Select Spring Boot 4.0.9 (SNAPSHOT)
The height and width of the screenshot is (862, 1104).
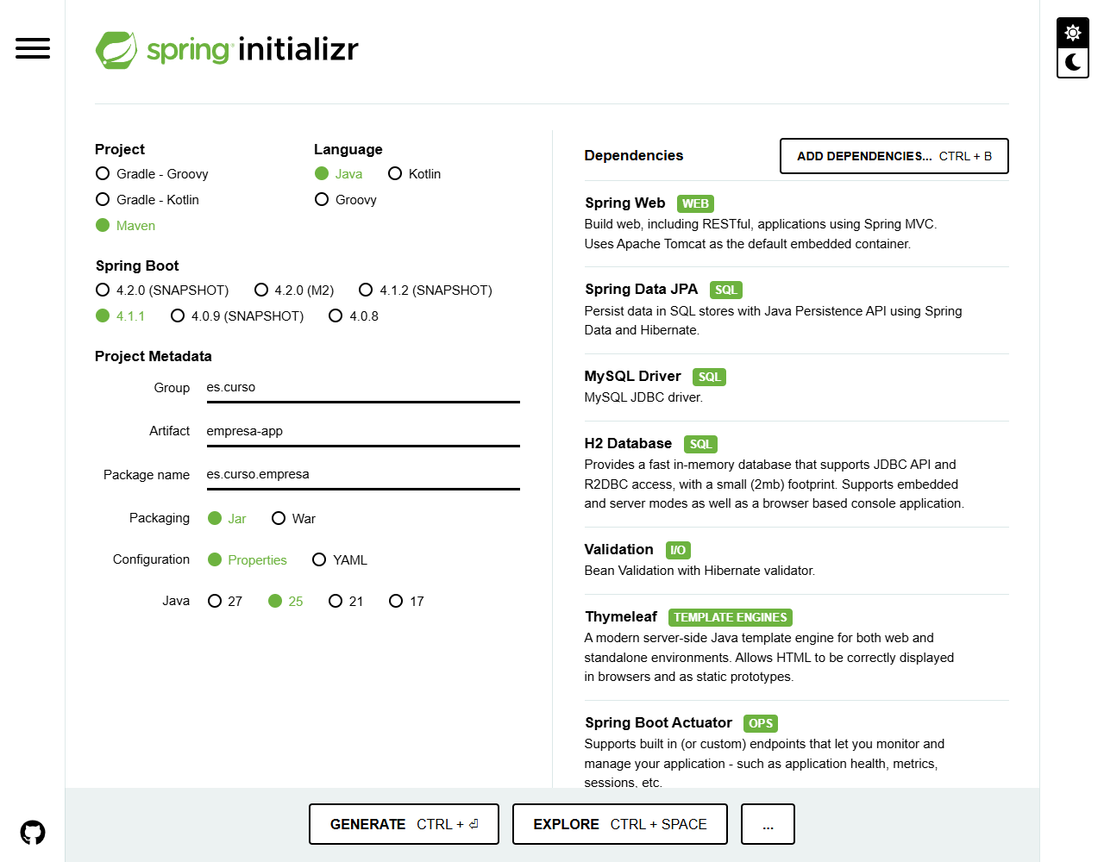[237, 316]
